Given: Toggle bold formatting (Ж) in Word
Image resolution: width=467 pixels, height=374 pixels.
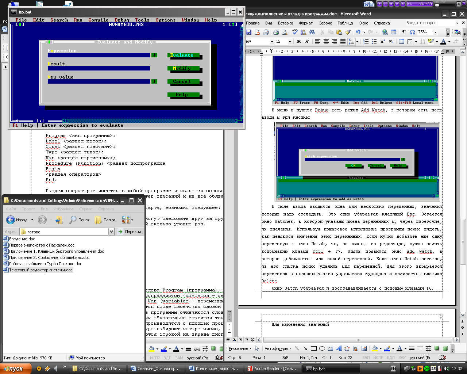Looking at the screenshot, I should pyautogui.click(x=299, y=42).
